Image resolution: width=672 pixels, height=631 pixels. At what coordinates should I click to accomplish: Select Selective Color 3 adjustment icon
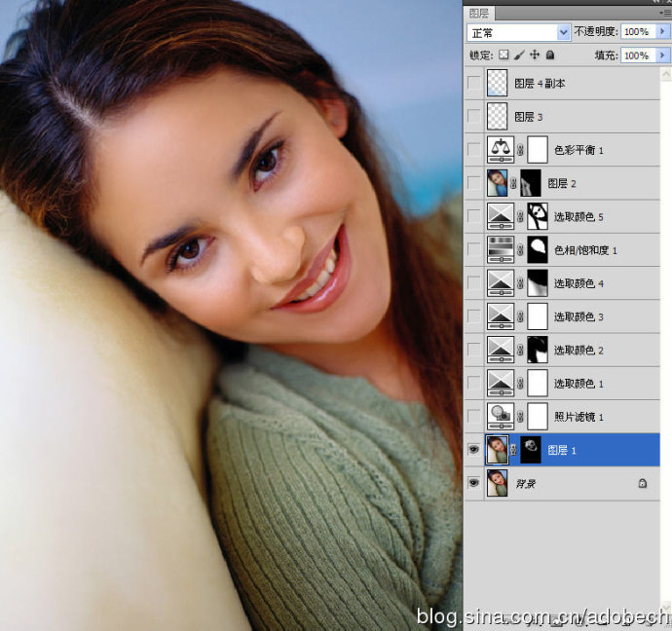pyautogui.click(x=501, y=316)
